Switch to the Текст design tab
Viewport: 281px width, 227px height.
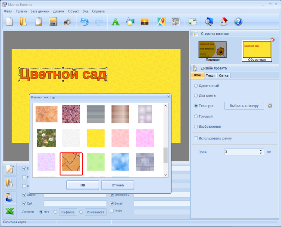tap(210, 76)
